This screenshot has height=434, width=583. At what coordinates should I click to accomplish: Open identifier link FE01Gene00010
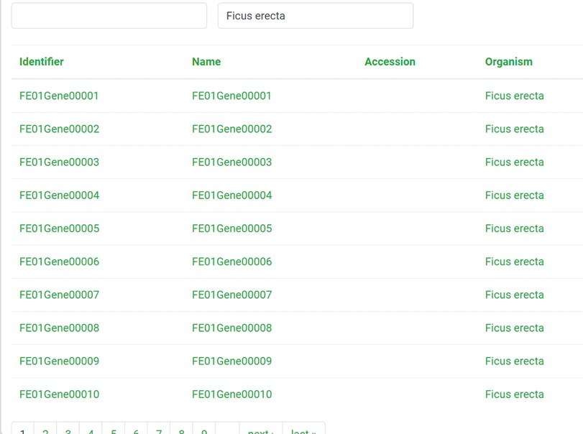pos(59,394)
